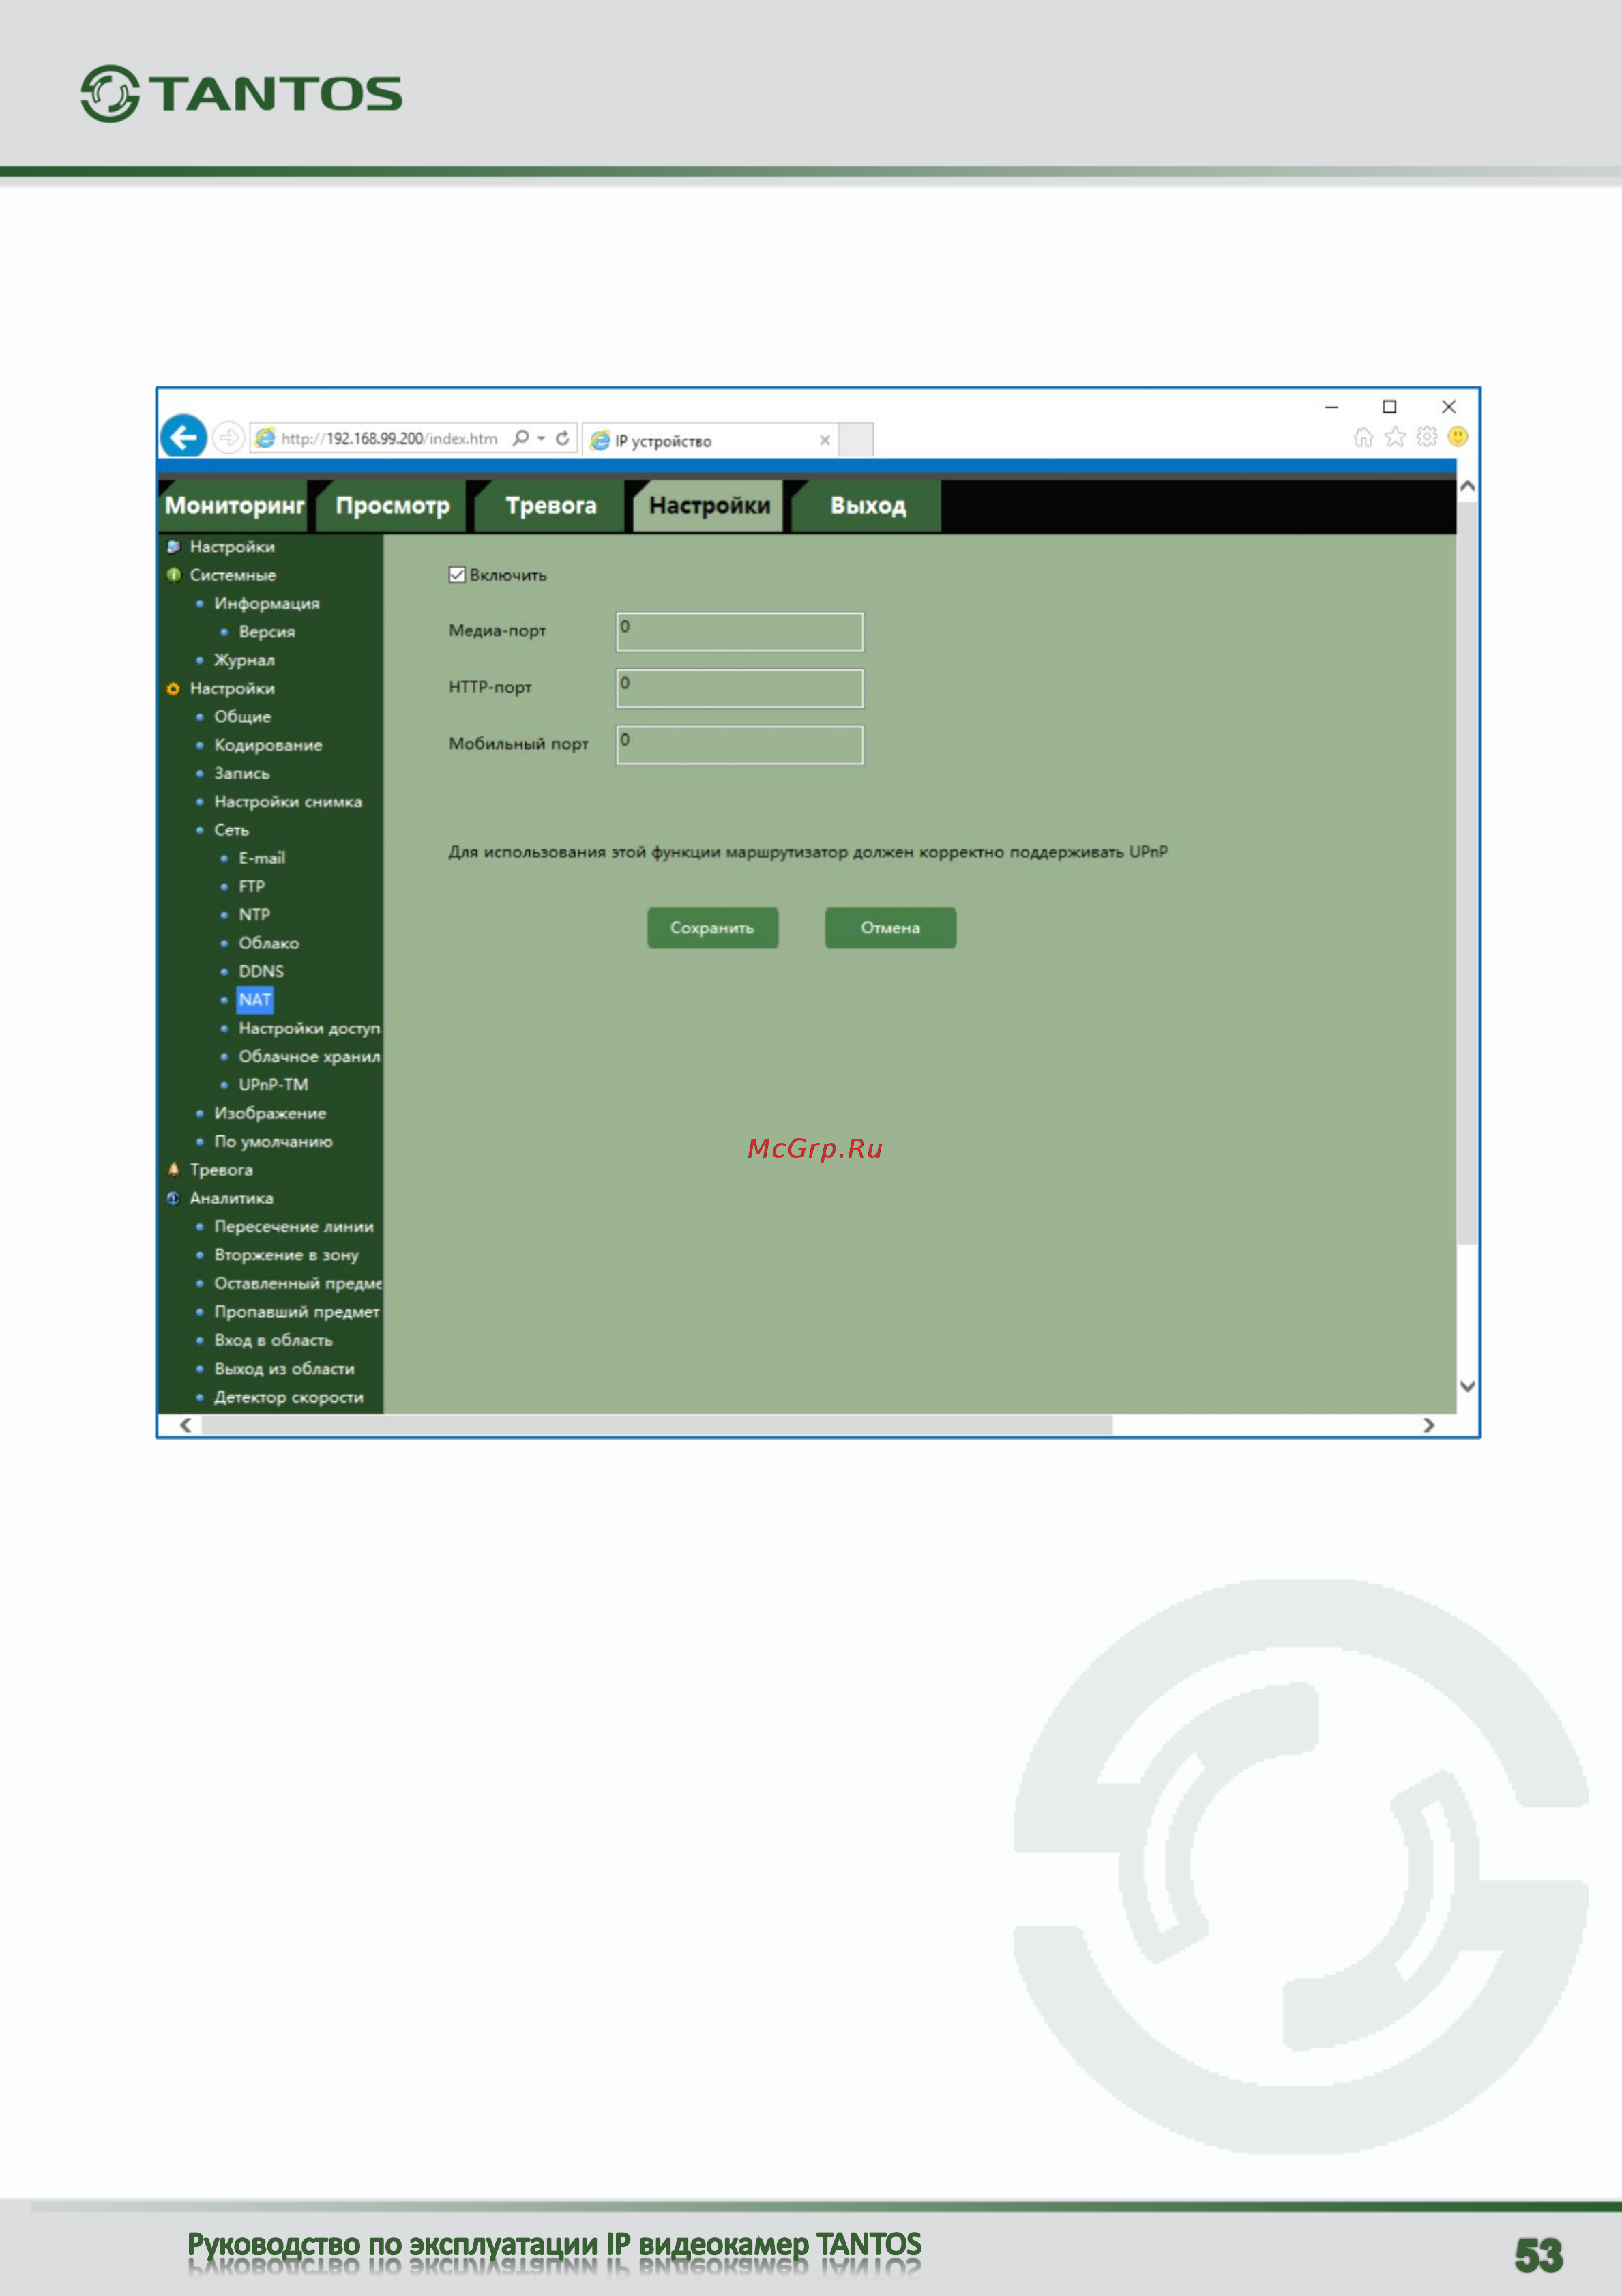Open Детектор скорости analytics item
The height and width of the screenshot is (2296, 1622).
point(289,1397)
